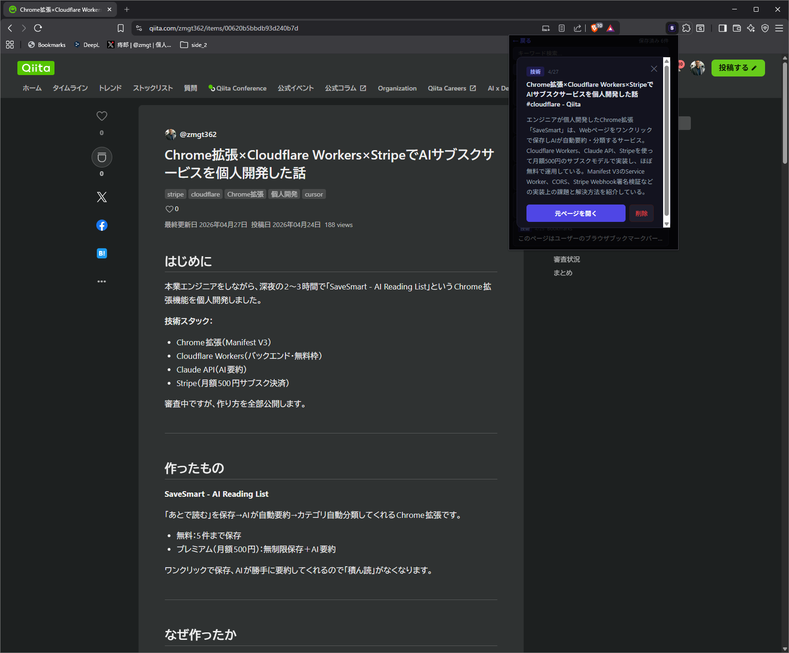The width and height of the screenshot is (789, 653).
Task: Open Bookmarks folder in bookmarks bar
Action: coord(47,45)
